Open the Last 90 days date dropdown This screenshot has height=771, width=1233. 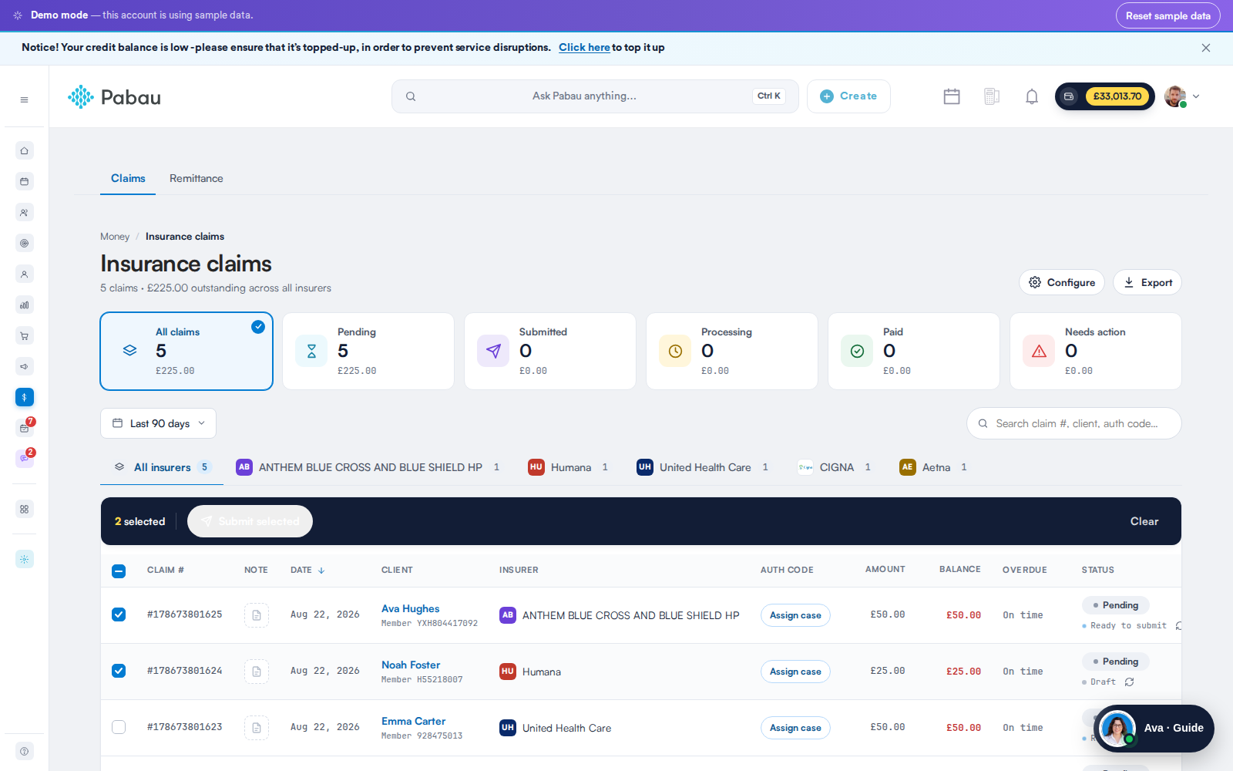tap(158, 423)
